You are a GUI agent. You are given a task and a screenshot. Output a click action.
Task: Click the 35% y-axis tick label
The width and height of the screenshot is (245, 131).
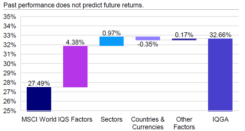10,17
